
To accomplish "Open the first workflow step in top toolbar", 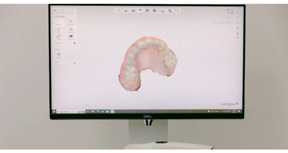I will pos(118,10).
